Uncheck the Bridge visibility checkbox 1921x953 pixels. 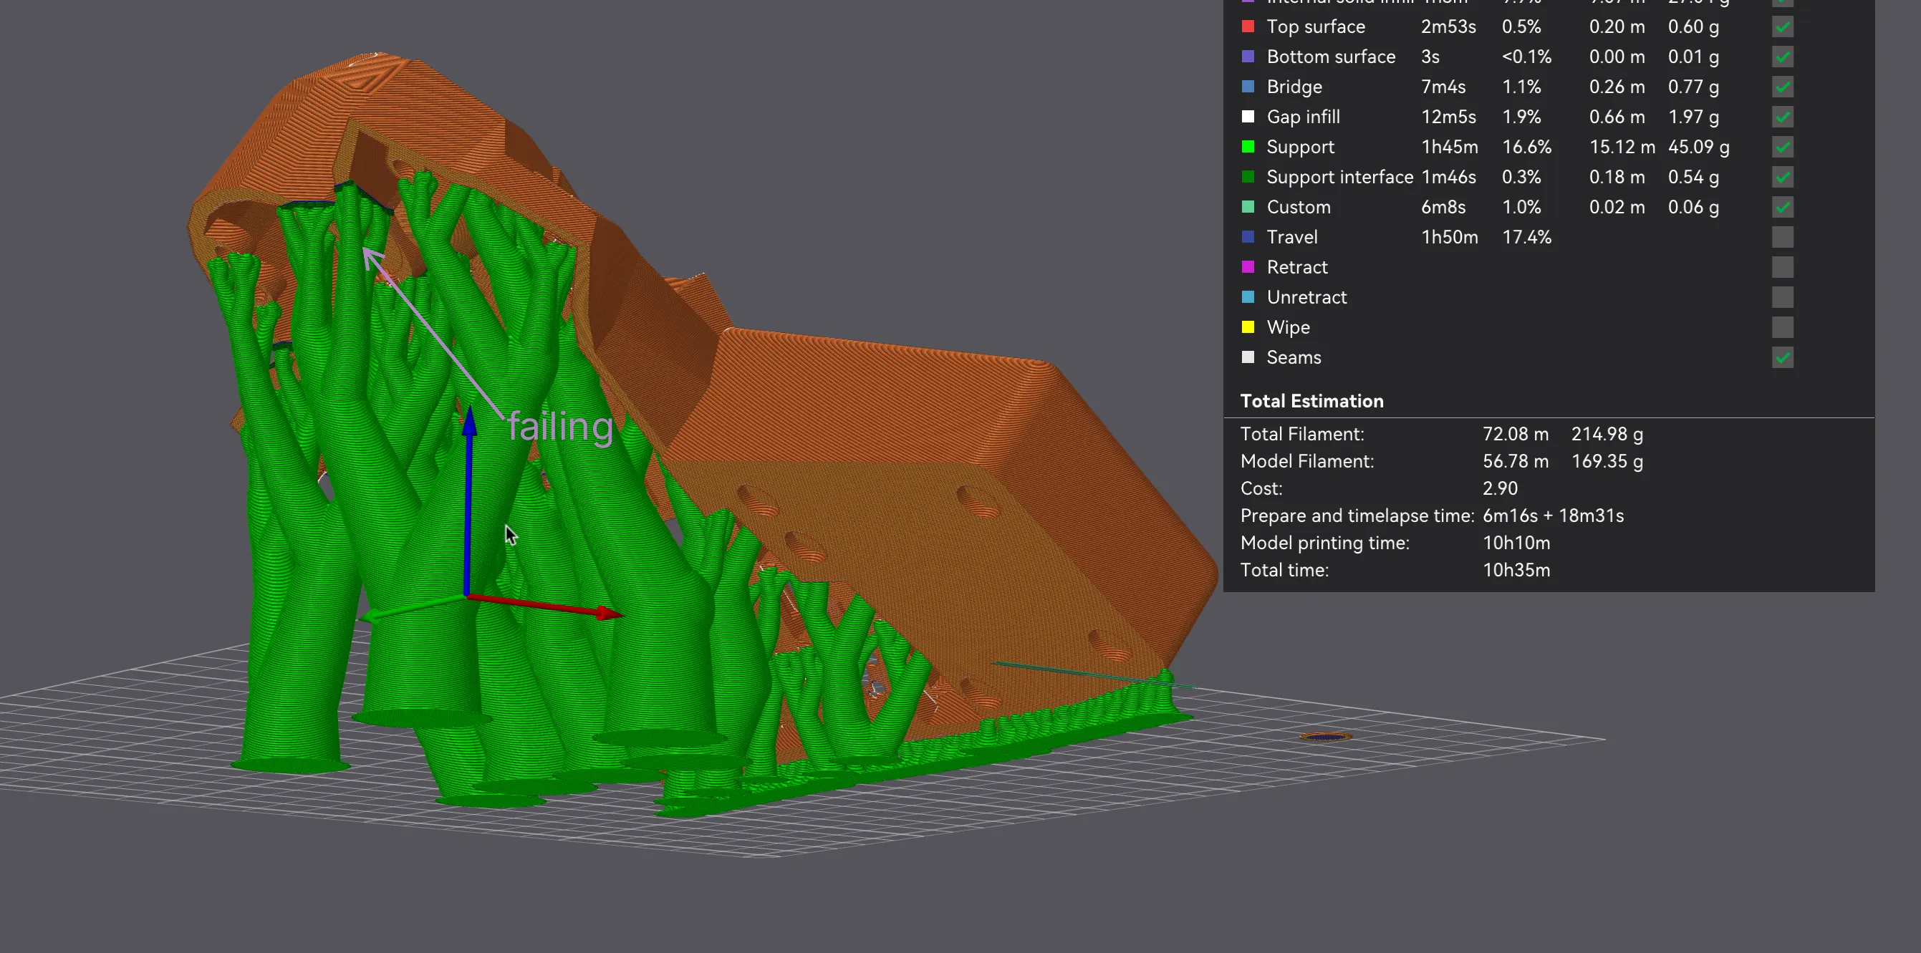(1782, 87)
